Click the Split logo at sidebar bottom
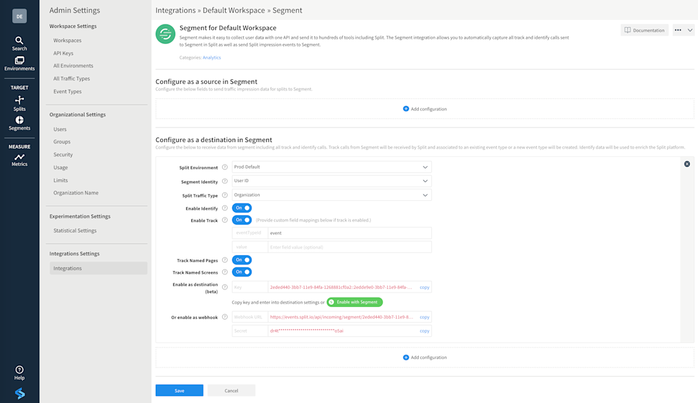 [x=19, y=393]
